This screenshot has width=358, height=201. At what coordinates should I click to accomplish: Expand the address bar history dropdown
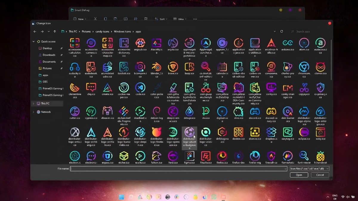274,31
